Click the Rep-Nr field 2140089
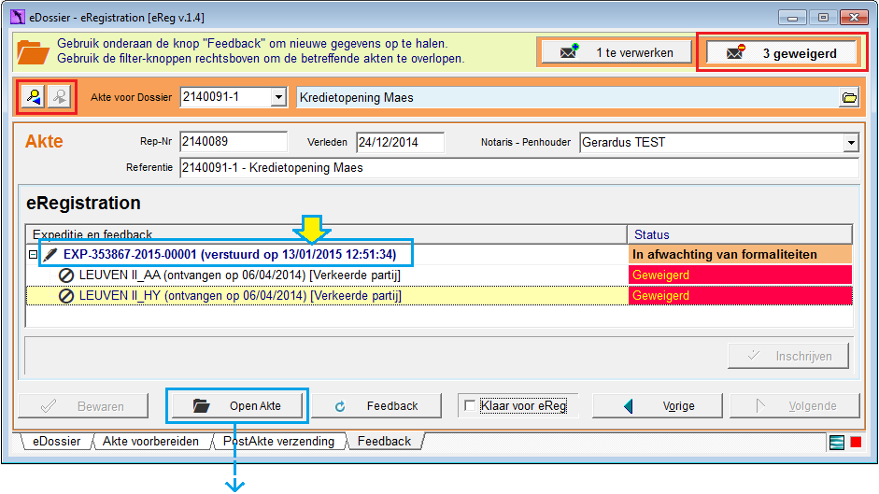 [234, 142]
